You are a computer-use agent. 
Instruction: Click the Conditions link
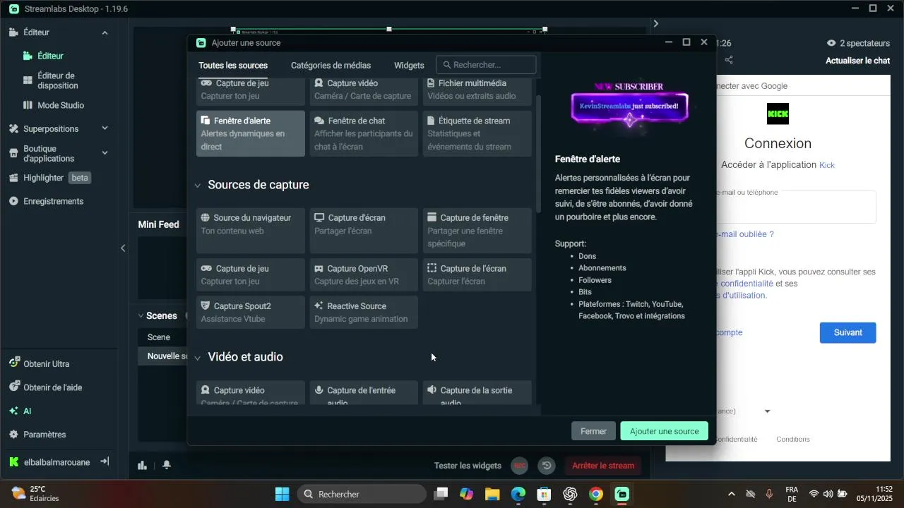coord(792,440)
